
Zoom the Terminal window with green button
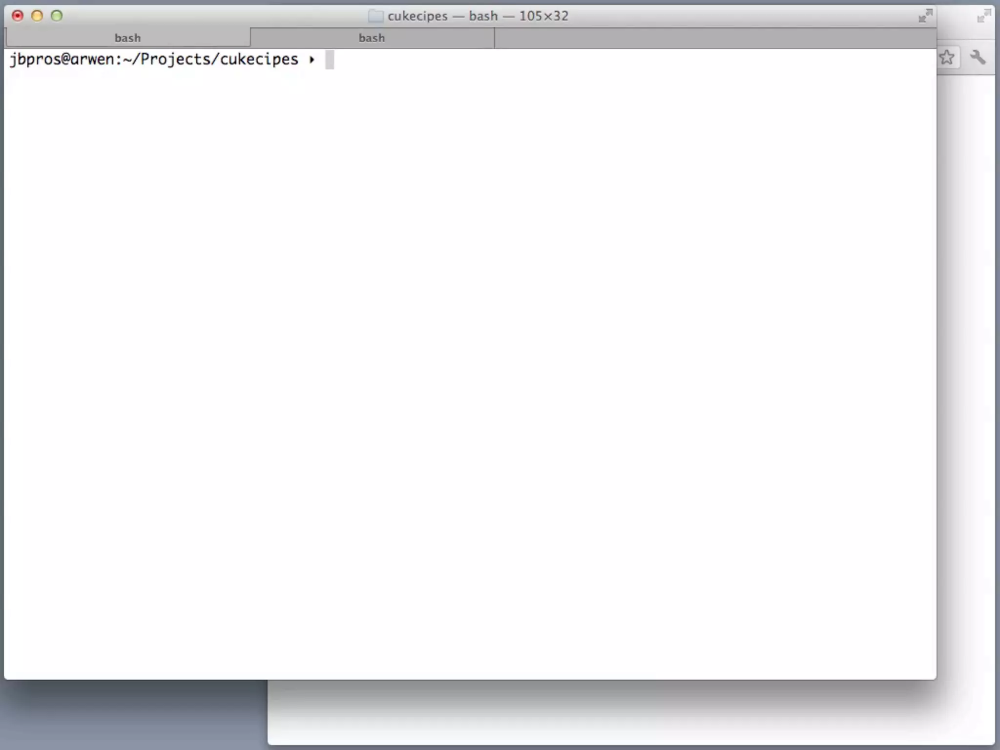[x=57, y=16]
